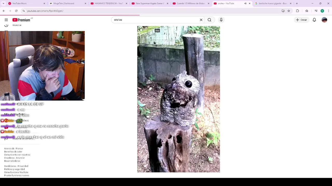Image resolution: width=332 pixels, height=186 pixels.
Task: Close the urutau YouTube tab
Action: pyautogui.click(x=250, y=3)
